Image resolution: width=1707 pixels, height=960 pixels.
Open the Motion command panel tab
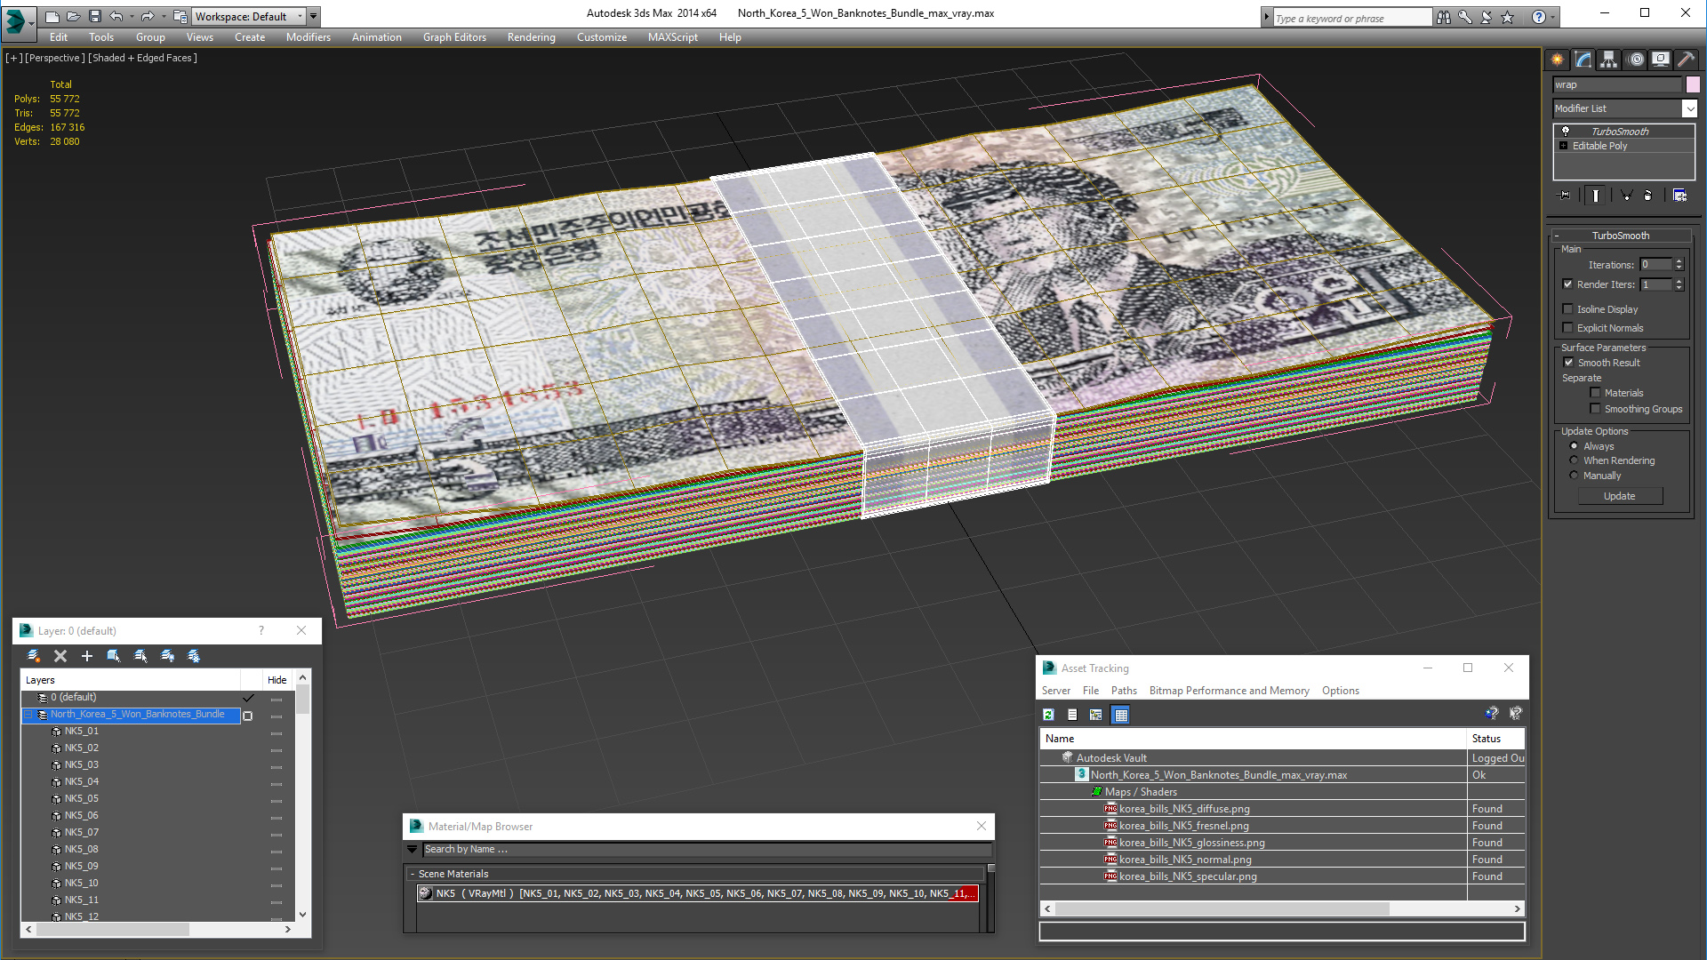click(x=1636, y=60)
